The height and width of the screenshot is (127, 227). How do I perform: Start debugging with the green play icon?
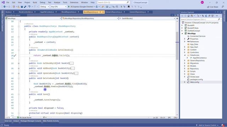pyautogui.click(x=69, y=7)
